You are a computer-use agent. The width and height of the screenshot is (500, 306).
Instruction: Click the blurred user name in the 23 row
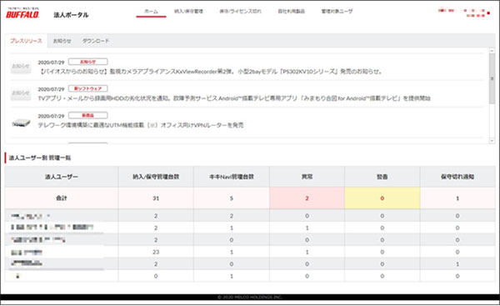click(27, 253)
